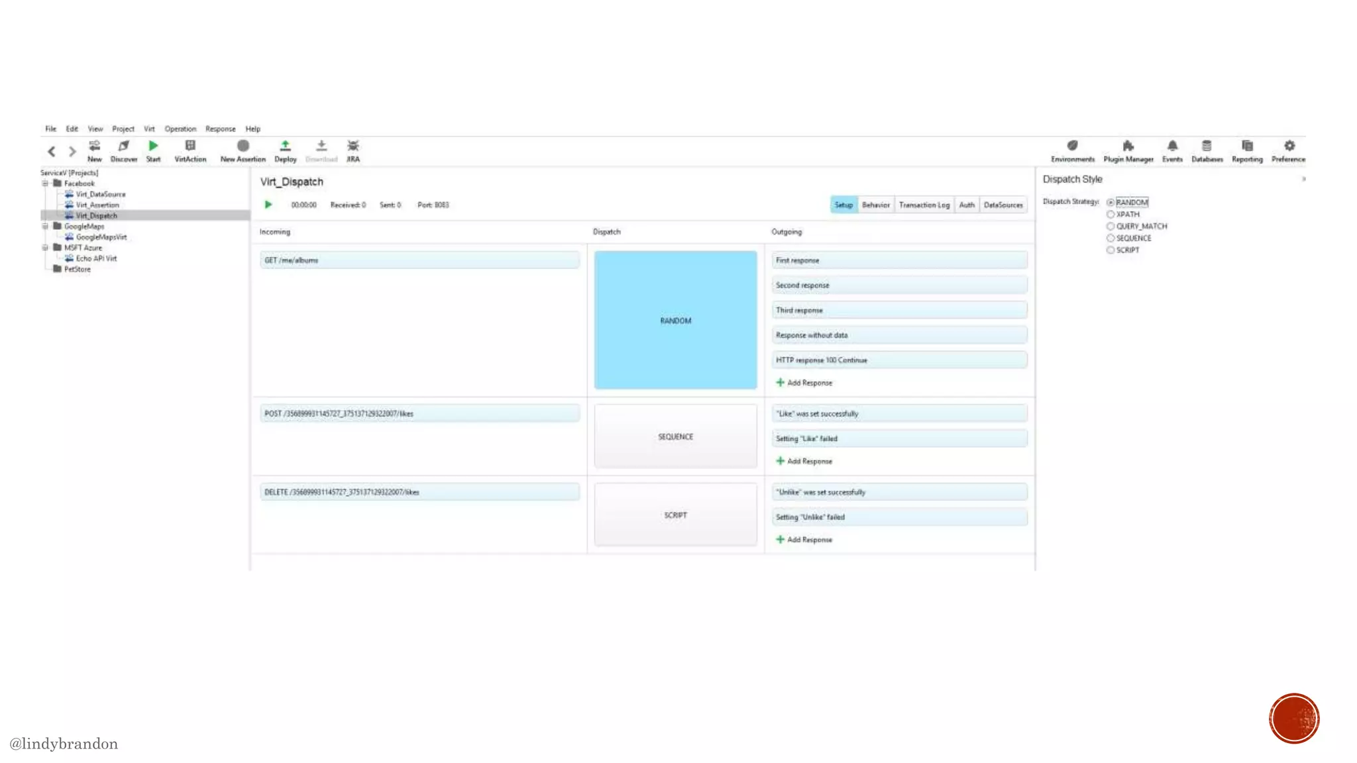Click the blue RANDOM dispatch block

pos(675,320)
